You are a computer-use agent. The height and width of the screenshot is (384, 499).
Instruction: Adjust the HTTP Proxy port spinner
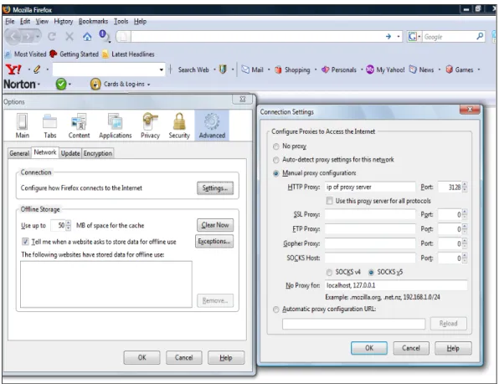(465, 187)
